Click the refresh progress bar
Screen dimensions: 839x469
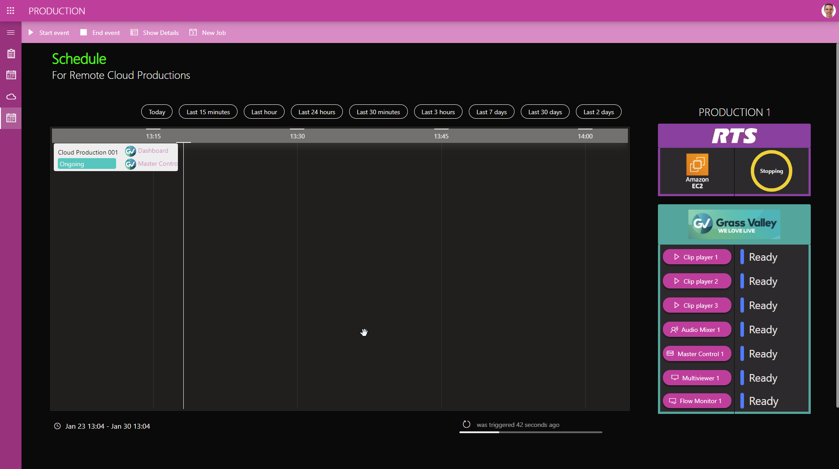pos(531,432)
